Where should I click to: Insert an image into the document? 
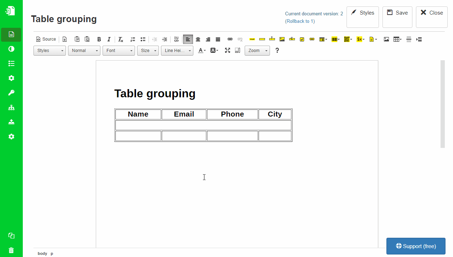pyautogui.click(x=386, y=39)
